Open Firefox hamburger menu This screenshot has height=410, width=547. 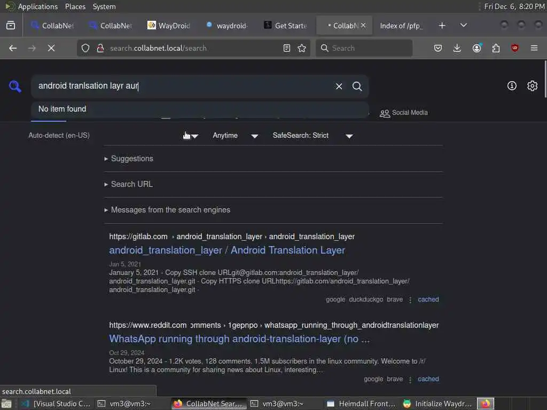pos(534,48)
